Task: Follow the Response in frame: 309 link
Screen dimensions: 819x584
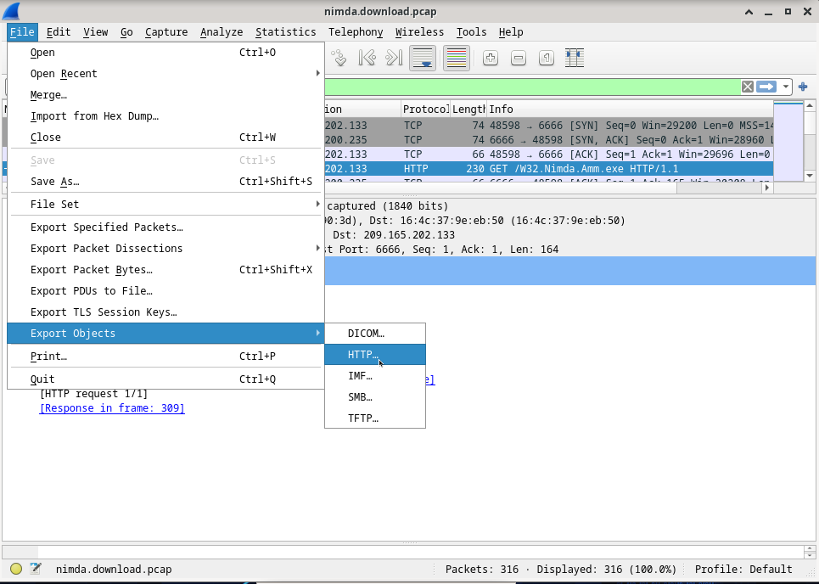Action: click(112, 408)
